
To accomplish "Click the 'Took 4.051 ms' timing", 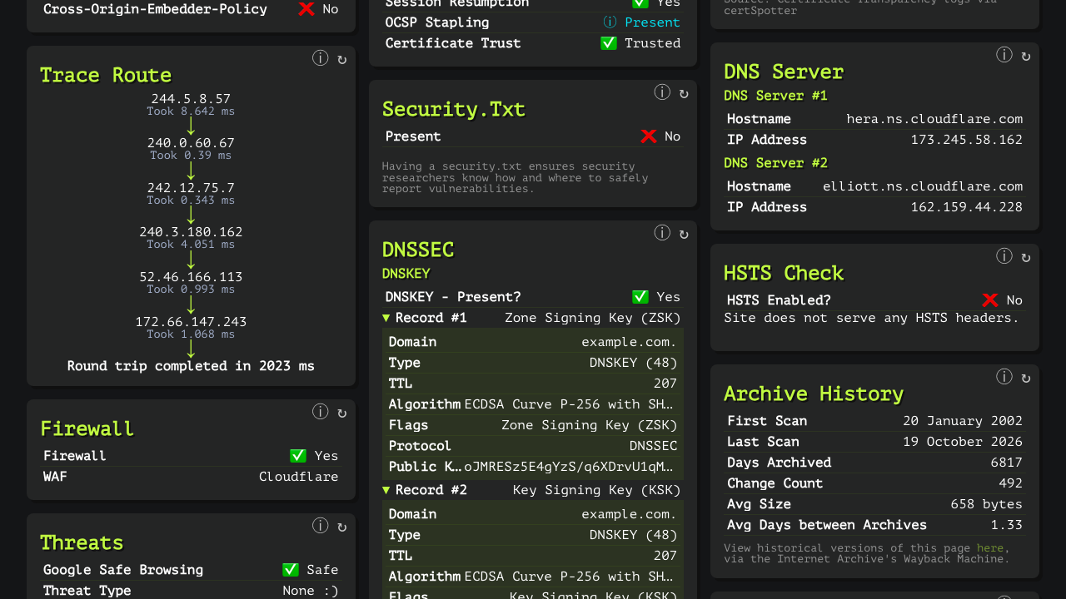I will tap(191, 245).
